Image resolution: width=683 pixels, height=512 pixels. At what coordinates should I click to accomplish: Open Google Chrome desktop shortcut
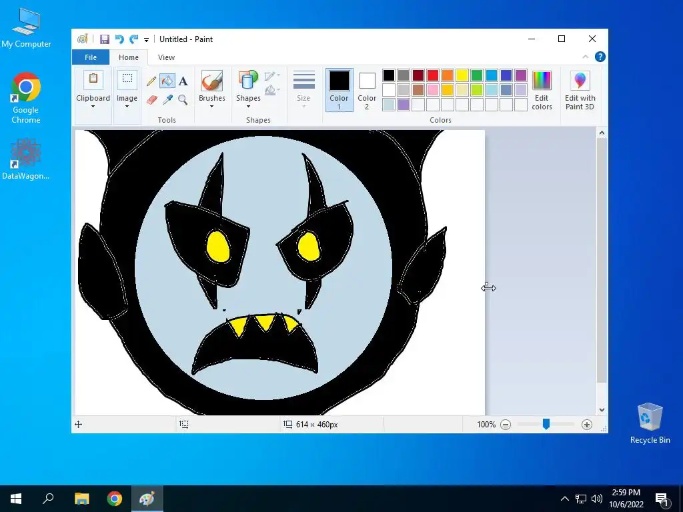click(26, 98)
